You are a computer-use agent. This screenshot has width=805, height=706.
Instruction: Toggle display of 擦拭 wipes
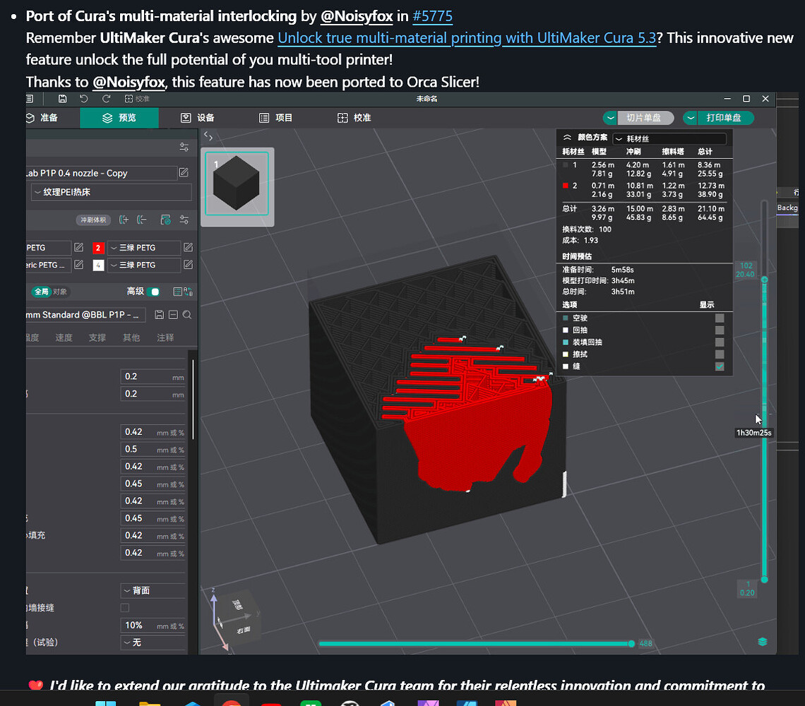[720, 354]
